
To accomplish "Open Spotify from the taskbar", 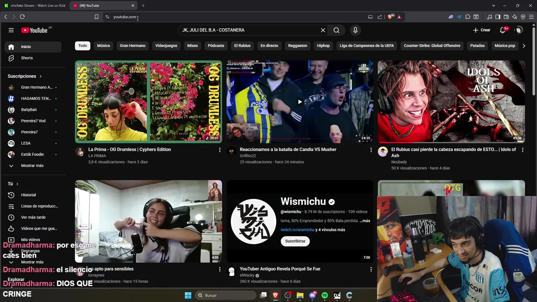I will click(x=325, y=295).
